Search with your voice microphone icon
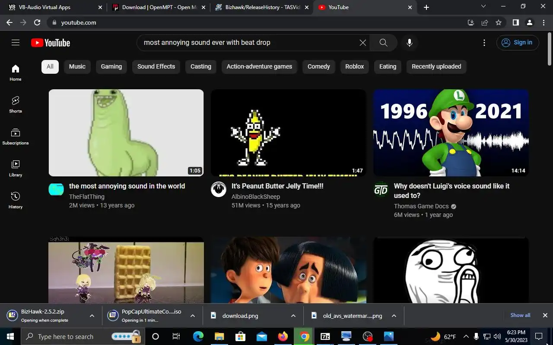The height and width of the screenshot is (345, 553). pyautogui.click(x=410, y=42)
